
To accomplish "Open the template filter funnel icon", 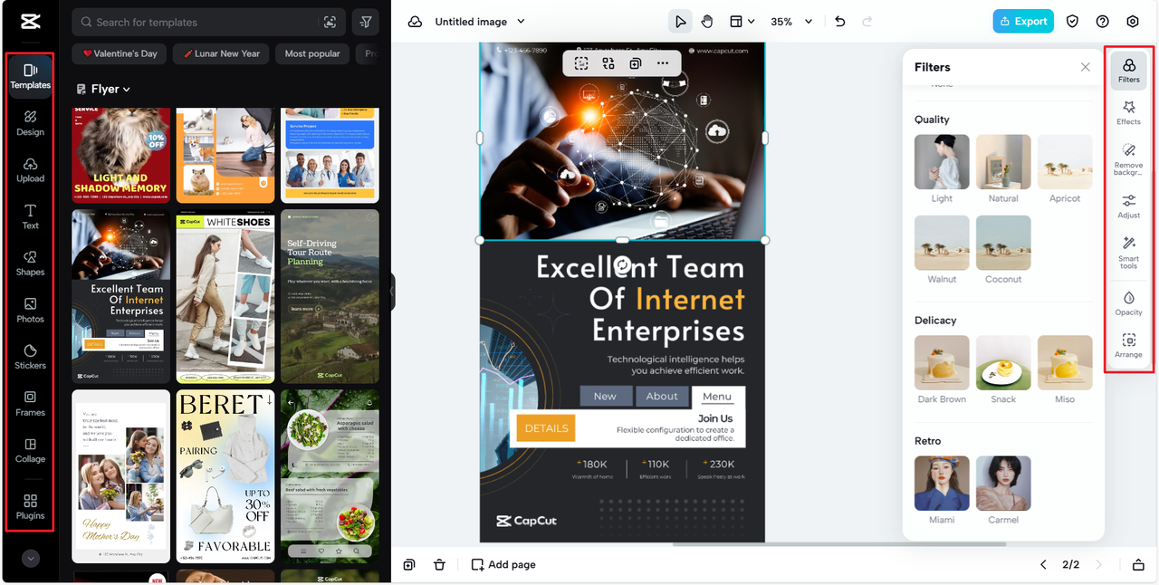I will pyautogui.click(x=365, y=22).
